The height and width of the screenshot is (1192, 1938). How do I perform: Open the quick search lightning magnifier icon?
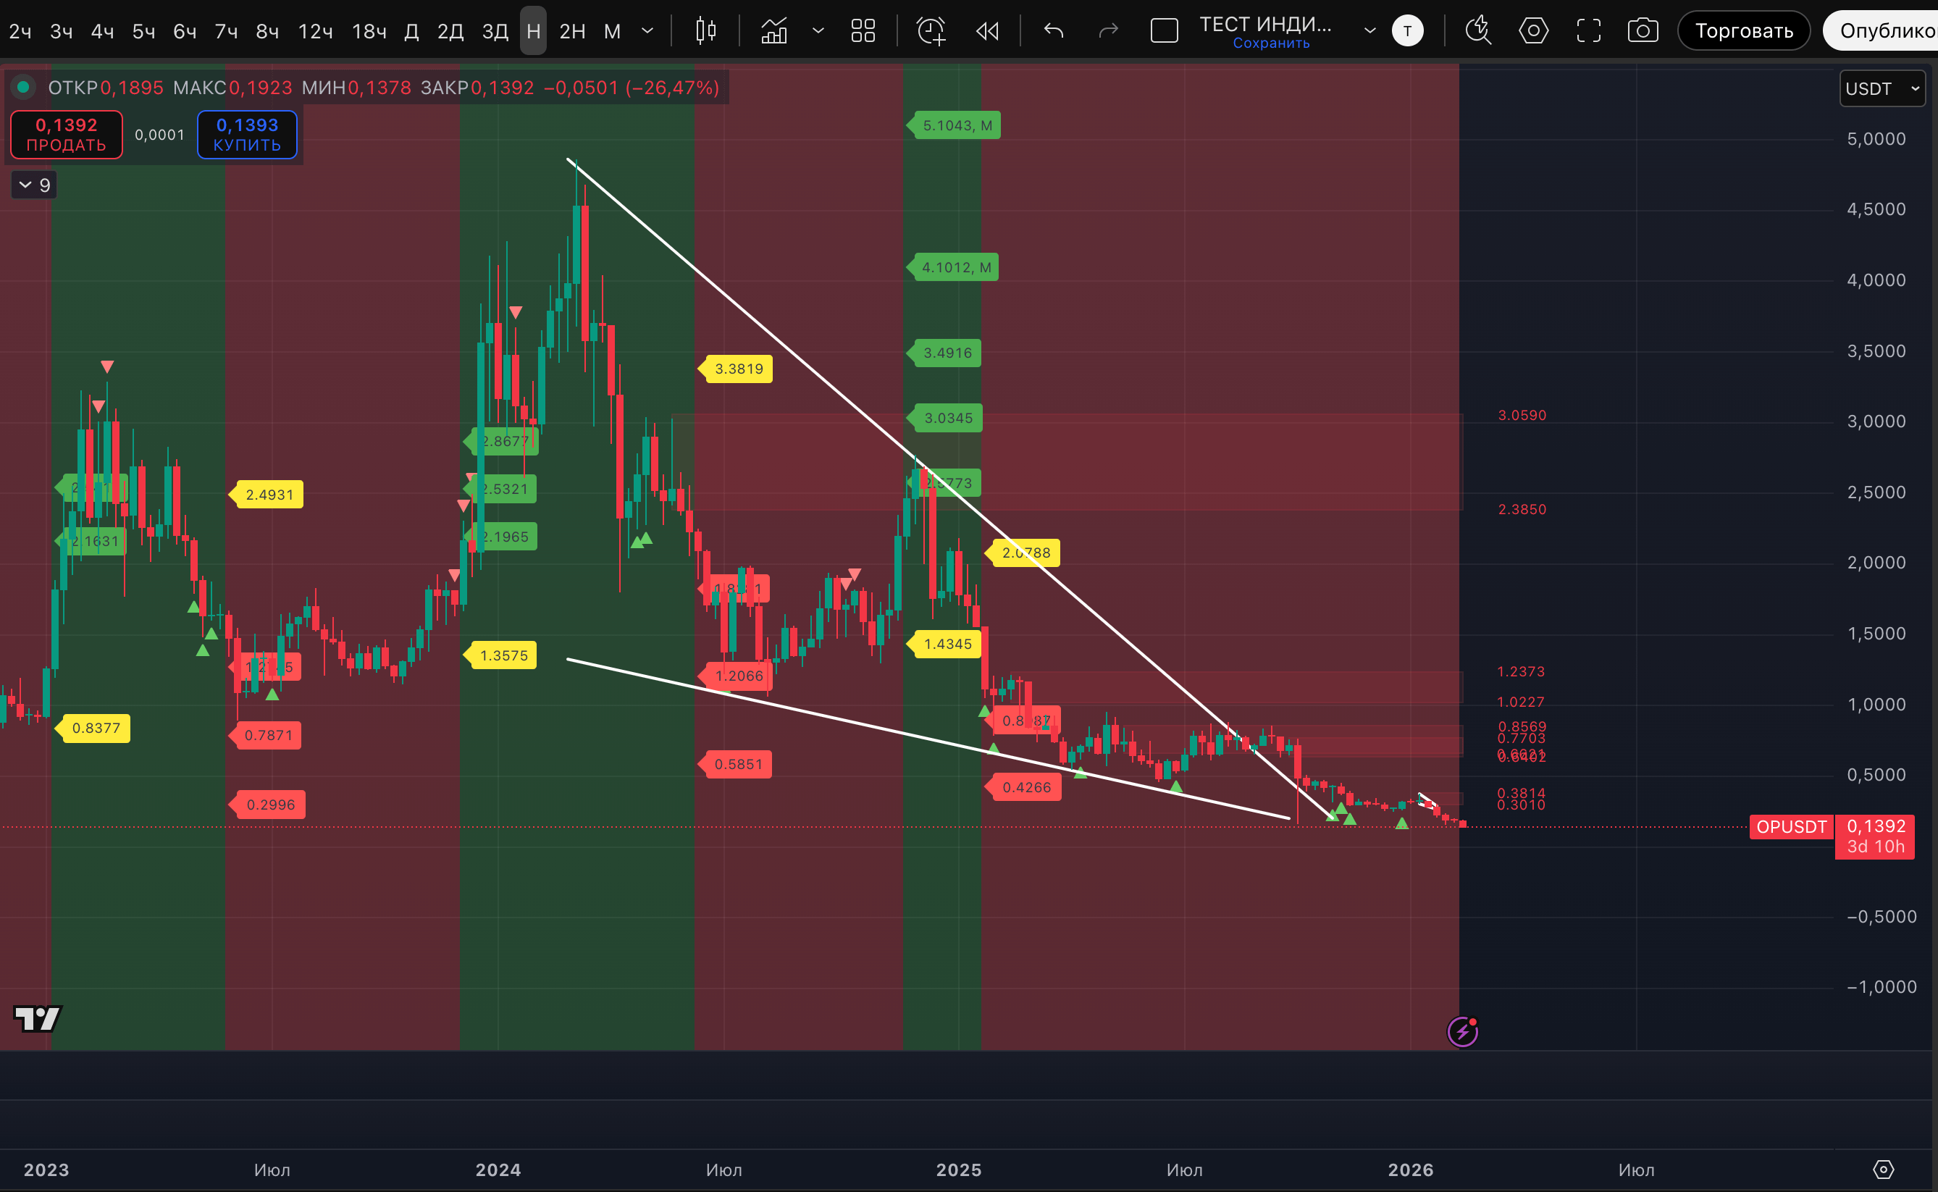click(x=1477, y=30)
